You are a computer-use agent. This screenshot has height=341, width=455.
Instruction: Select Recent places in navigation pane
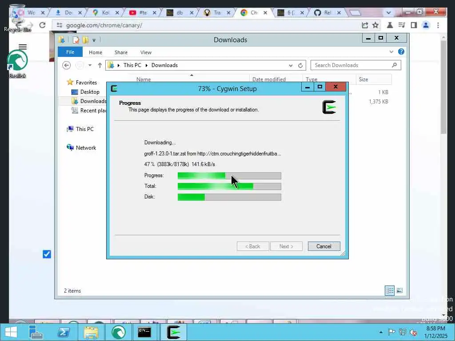tap(93, 111)
